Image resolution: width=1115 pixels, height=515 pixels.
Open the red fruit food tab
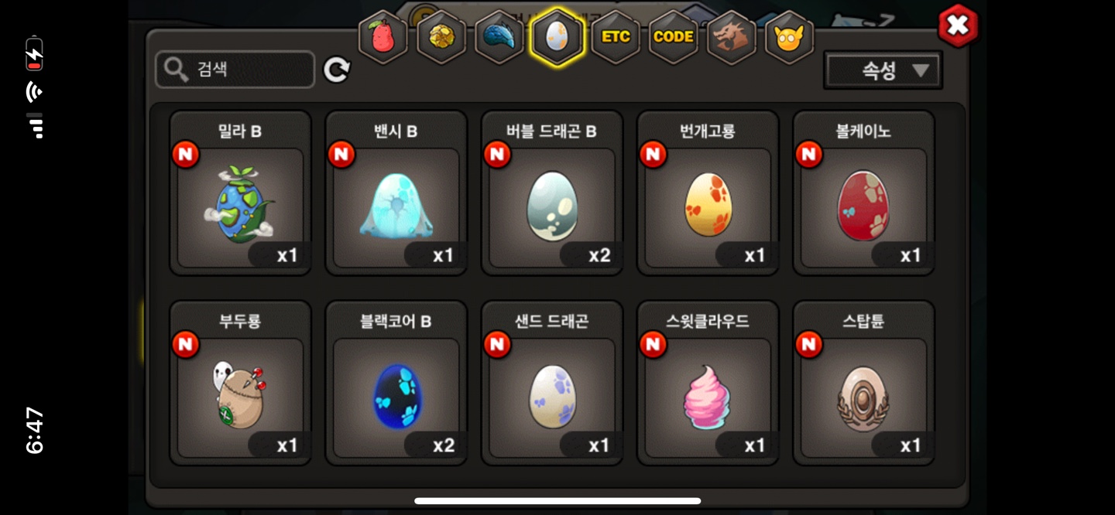[x=383, y=36]
